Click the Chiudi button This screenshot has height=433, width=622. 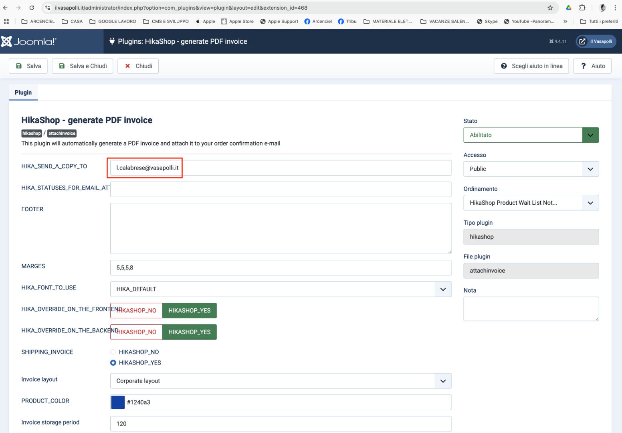tap(138, 66)
